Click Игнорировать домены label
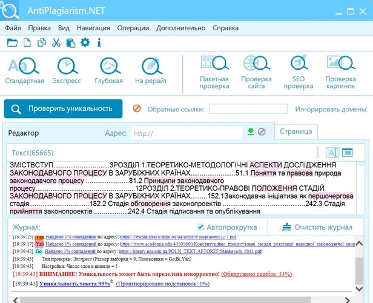This screenshot has height=303, width=373. [331, 109]
